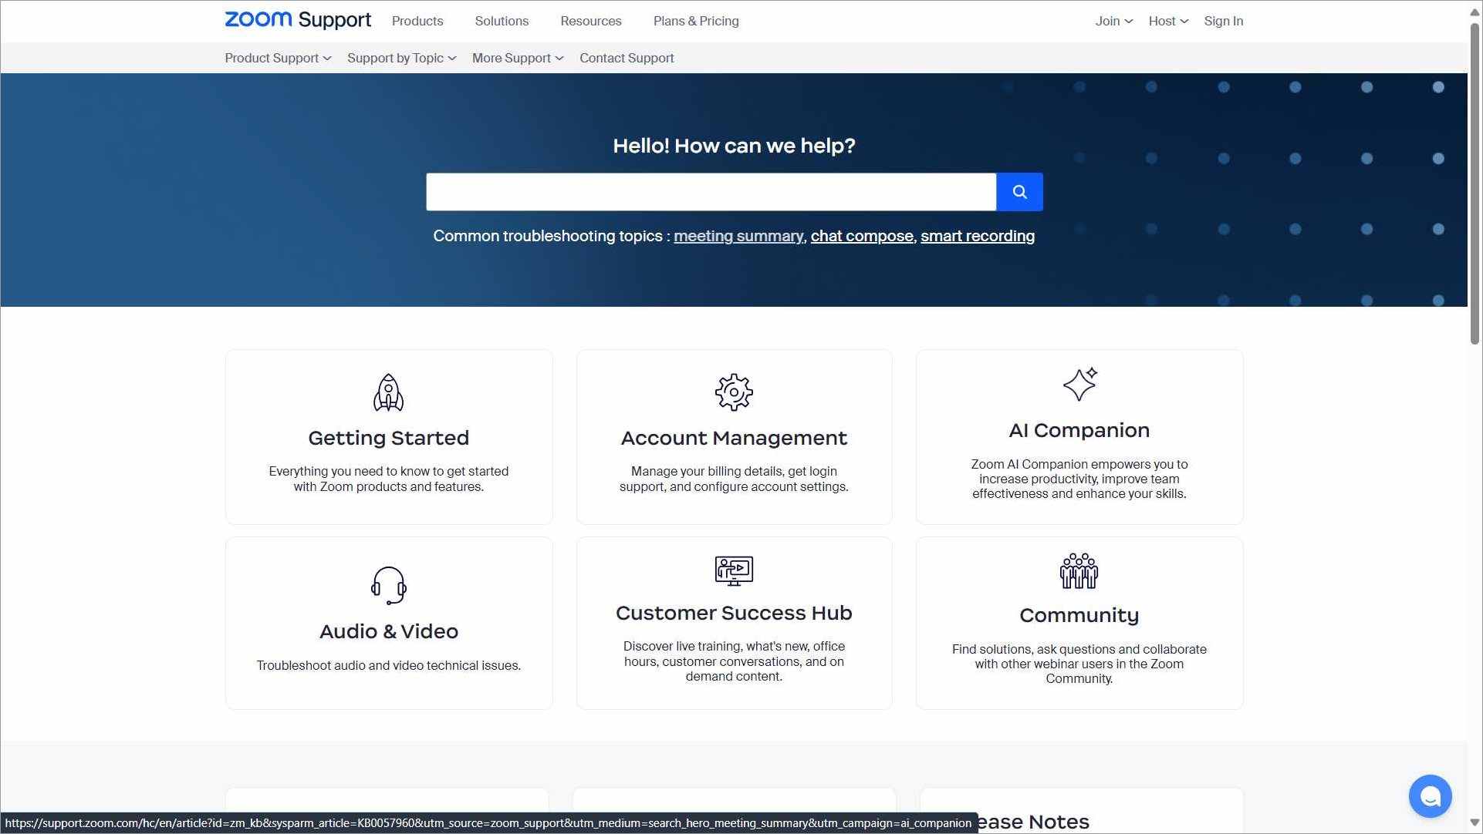Image resolution: width=1483 pixels, height=834 pixels.
Task: Open the meeting summary troubleshooting link
Action: tap(738, 236)
